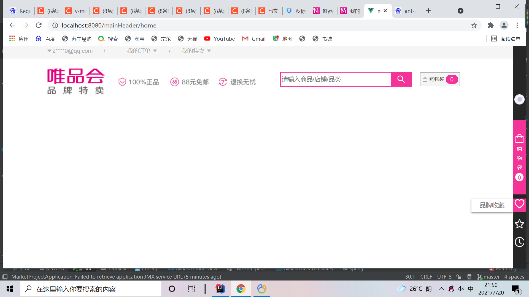Click the 品牌收藏 heart favorites icon

point(520,205)
